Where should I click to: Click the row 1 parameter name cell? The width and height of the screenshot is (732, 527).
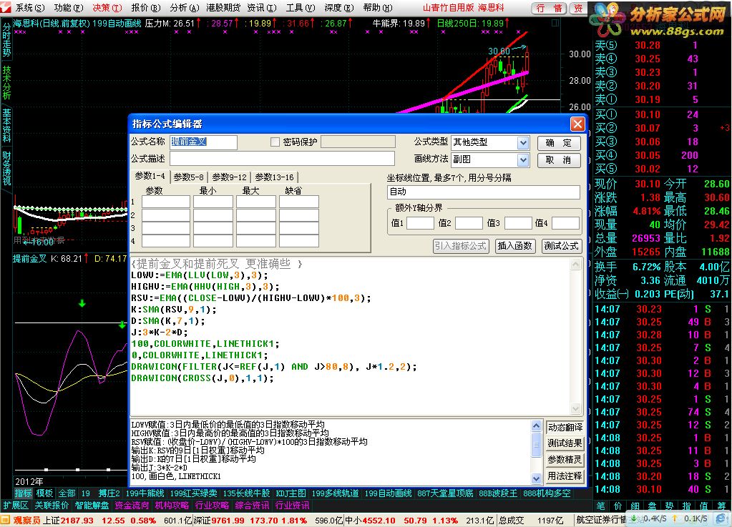(x=166, y=202)
